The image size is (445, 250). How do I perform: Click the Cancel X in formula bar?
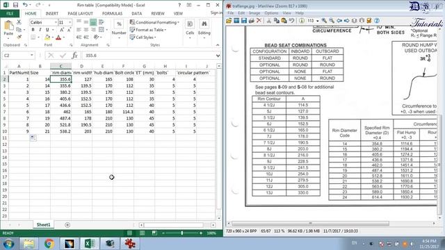click(x=51, y=56)
